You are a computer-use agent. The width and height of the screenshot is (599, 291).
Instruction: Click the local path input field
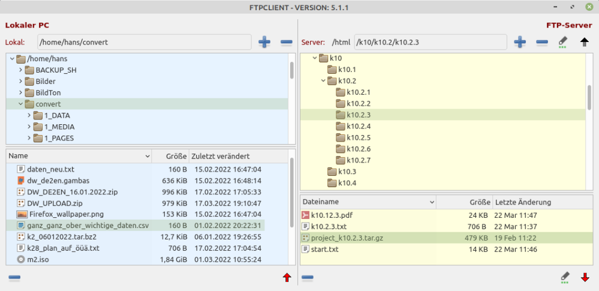point(144,42)
